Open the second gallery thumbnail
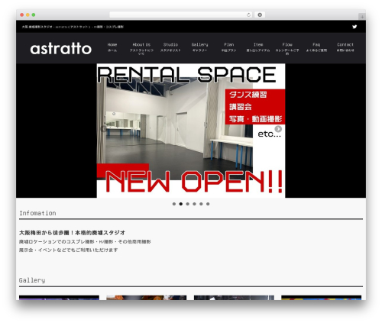The image size is (382, 323). point(147,298)
